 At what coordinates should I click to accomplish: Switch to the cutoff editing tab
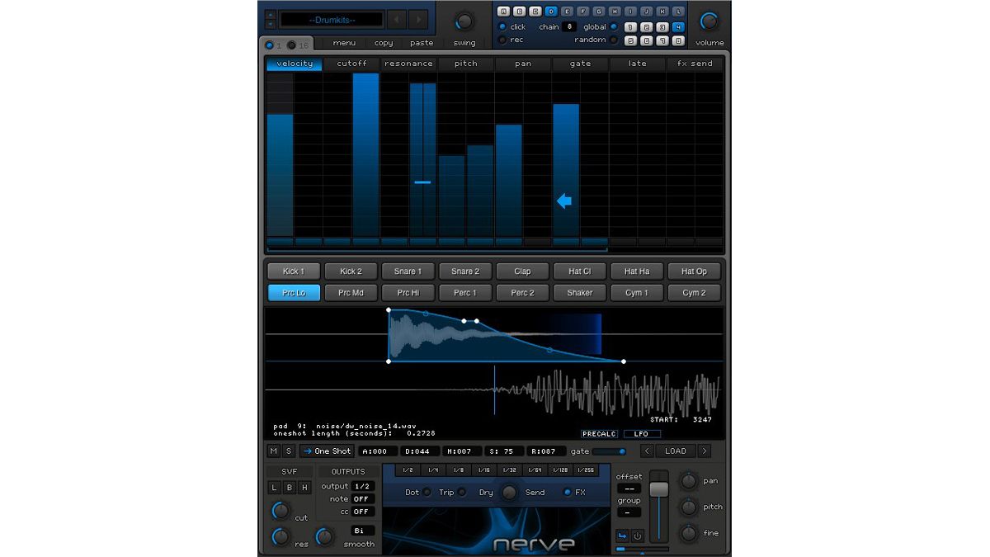click(x=352, y=64)
